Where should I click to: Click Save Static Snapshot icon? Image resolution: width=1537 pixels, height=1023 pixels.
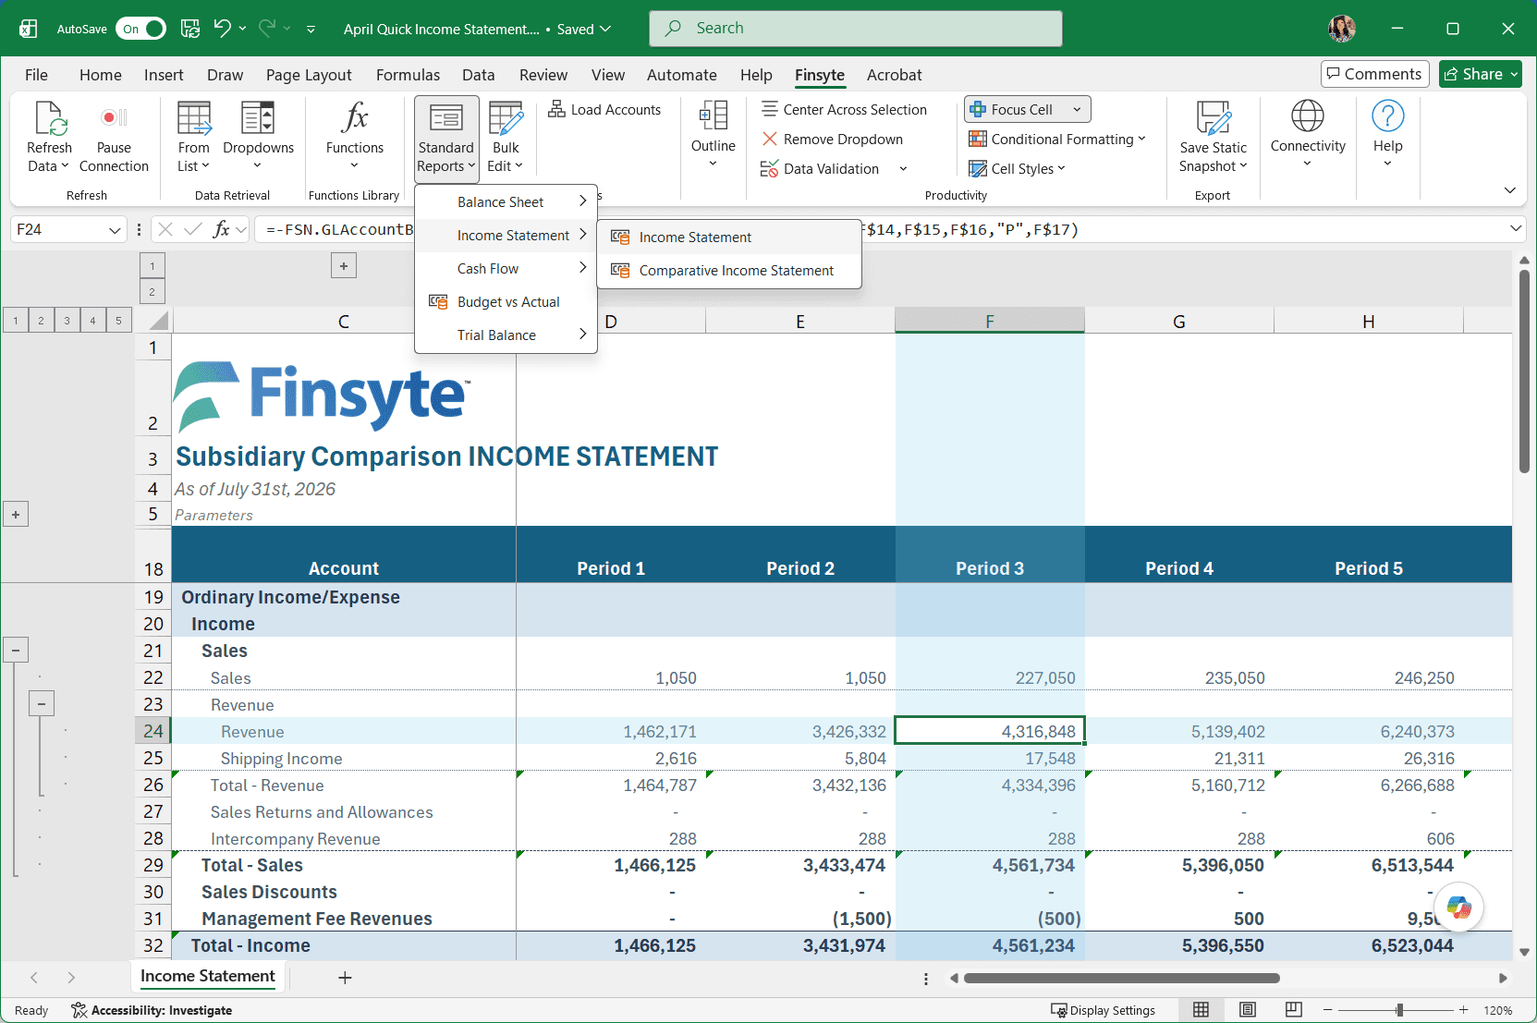coord(1214,118)
